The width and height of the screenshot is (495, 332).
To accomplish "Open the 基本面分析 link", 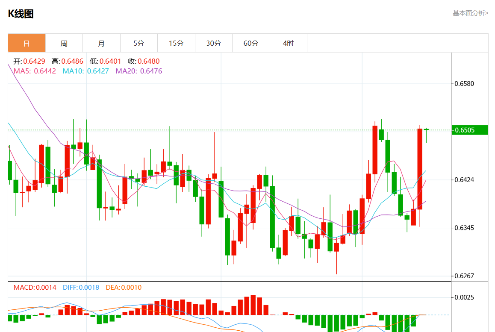I will (470, 13).
